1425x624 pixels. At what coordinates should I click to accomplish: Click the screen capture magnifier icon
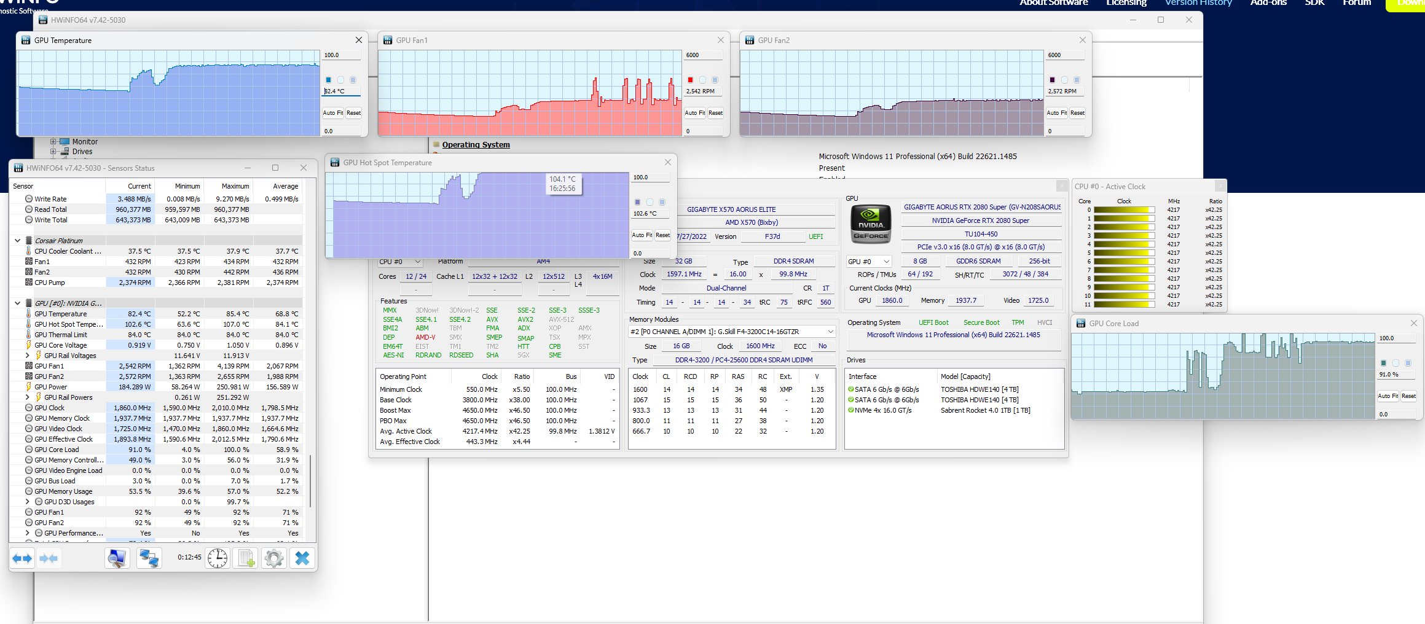(117, 558)
